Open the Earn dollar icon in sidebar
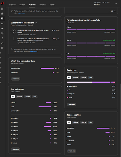 (2, 38)
